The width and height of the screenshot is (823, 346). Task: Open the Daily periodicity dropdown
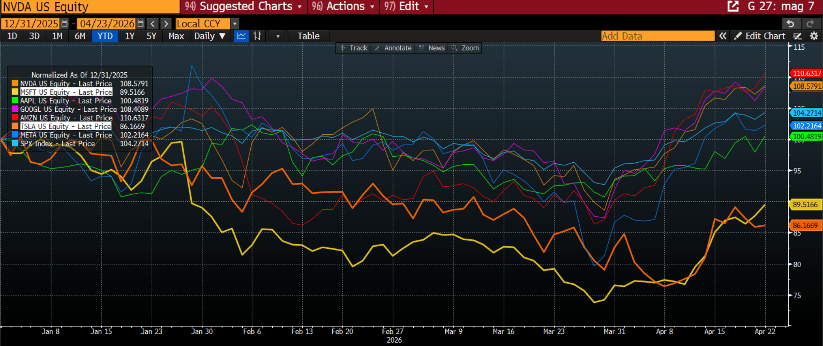tap(210, 36)
